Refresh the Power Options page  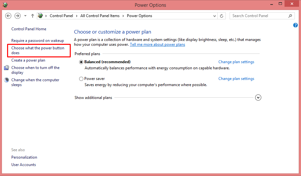222,16
